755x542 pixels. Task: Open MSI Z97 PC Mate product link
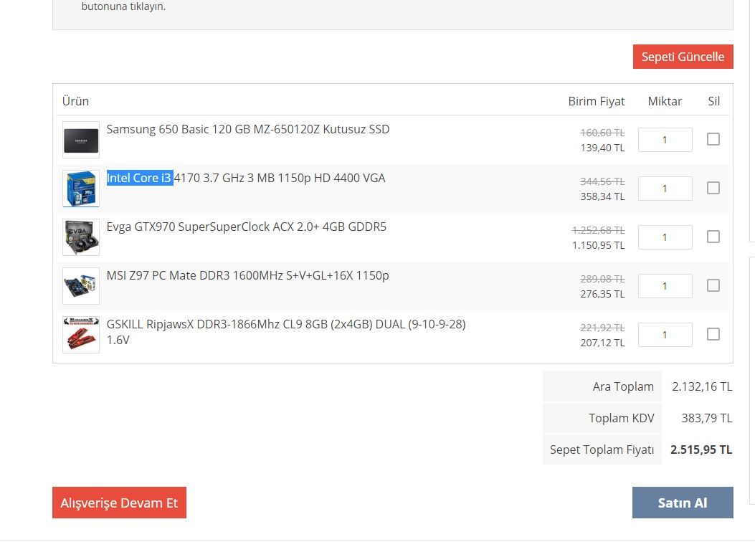[x=247, y=276]
